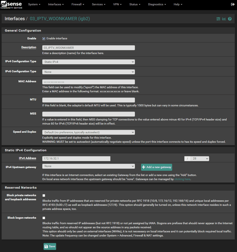
Task: Open the Services menu
Action: point(98,4)
